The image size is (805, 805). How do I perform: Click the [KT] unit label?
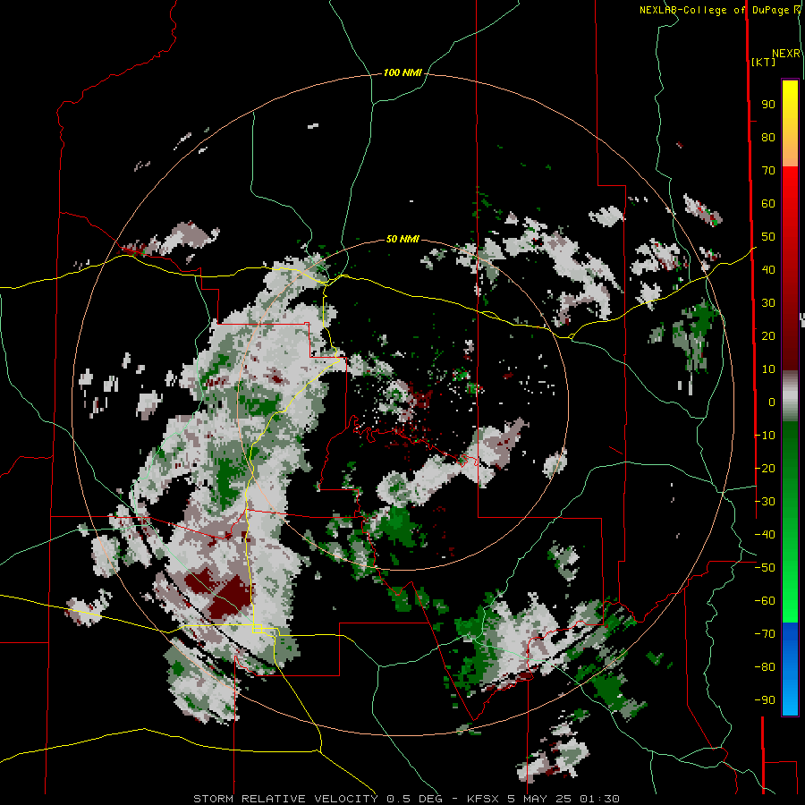point(763,62)
